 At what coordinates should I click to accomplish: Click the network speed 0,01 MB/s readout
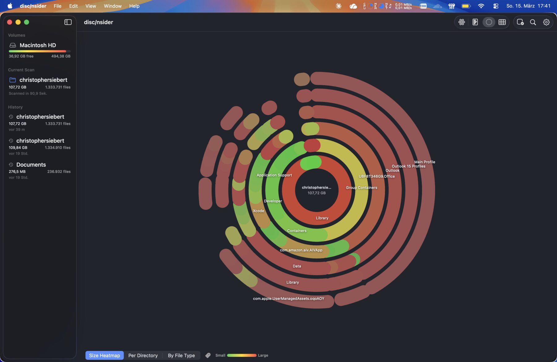pos(403,6)
